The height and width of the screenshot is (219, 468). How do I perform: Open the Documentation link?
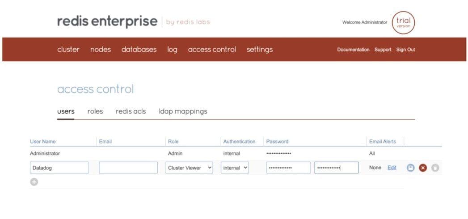point(353,50)
